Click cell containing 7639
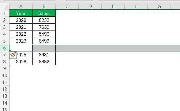 coord(44,27)
